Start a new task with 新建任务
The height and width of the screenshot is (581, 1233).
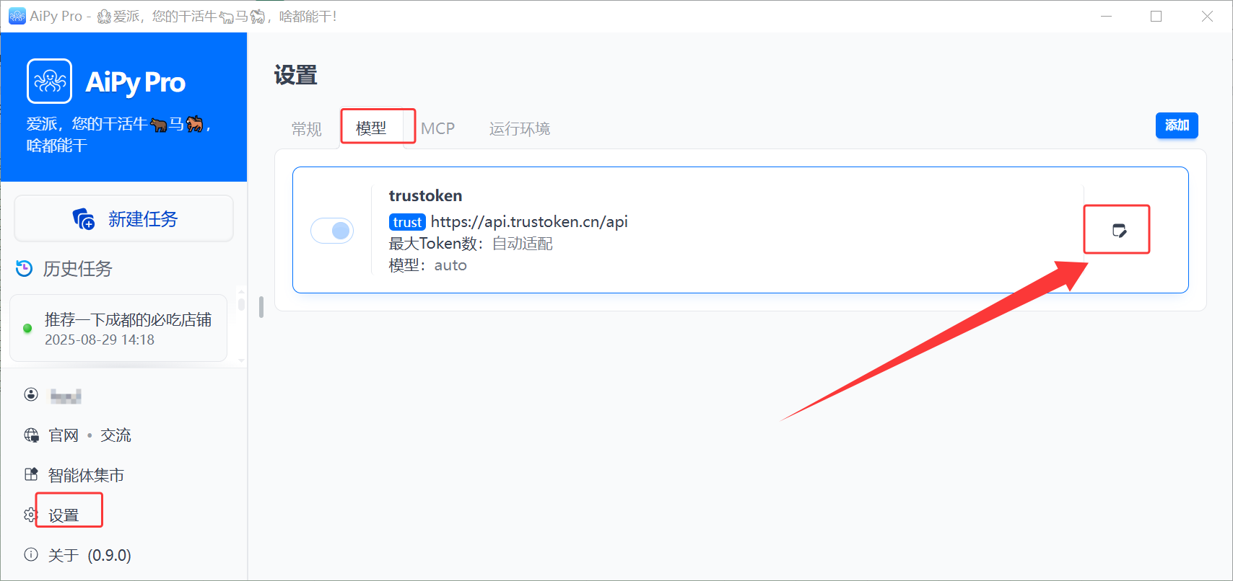tap(124, 219)
